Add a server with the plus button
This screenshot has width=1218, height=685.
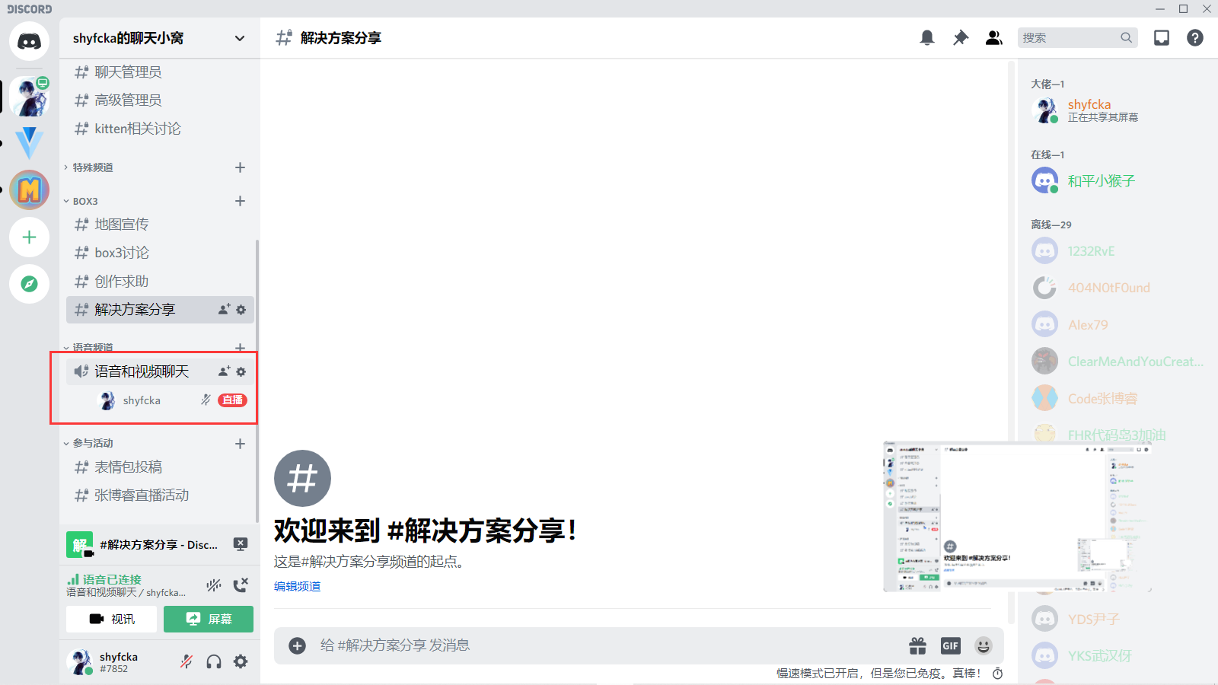30,237
